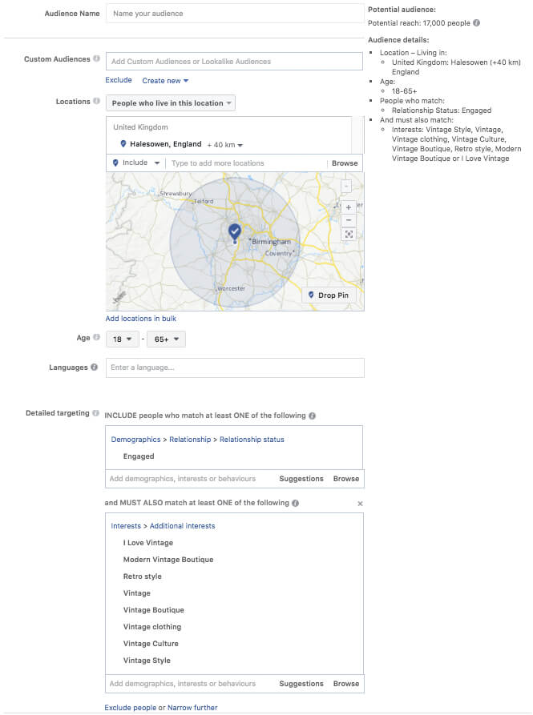Open the Include locations dropdown

[136, 163]
